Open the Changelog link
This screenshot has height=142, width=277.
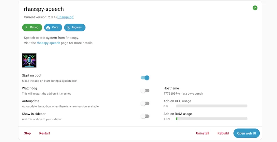coord(65,17)
